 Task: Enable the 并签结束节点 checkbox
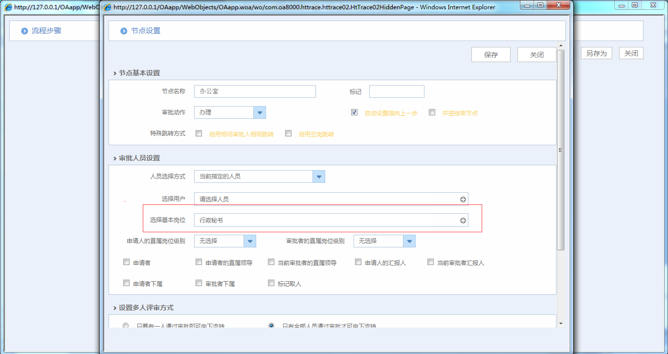tap(432, 112)
